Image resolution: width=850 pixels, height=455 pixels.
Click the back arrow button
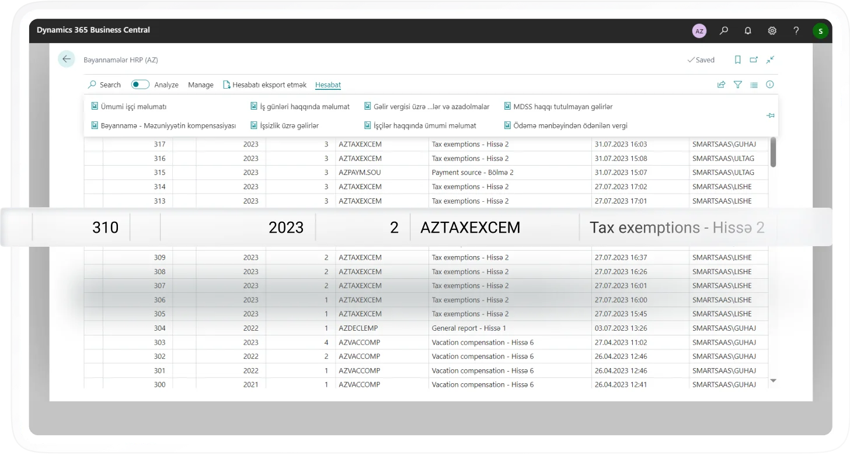67,59
